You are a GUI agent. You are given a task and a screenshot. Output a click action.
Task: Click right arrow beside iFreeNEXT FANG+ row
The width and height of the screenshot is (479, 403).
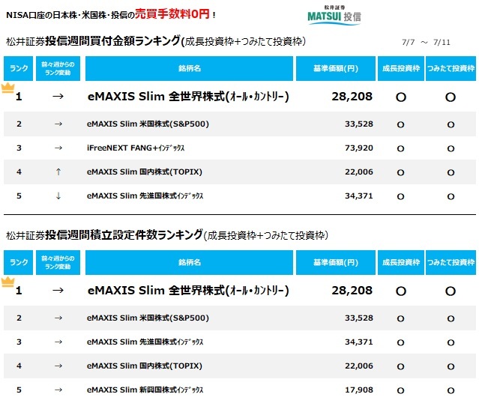[58, 148]
